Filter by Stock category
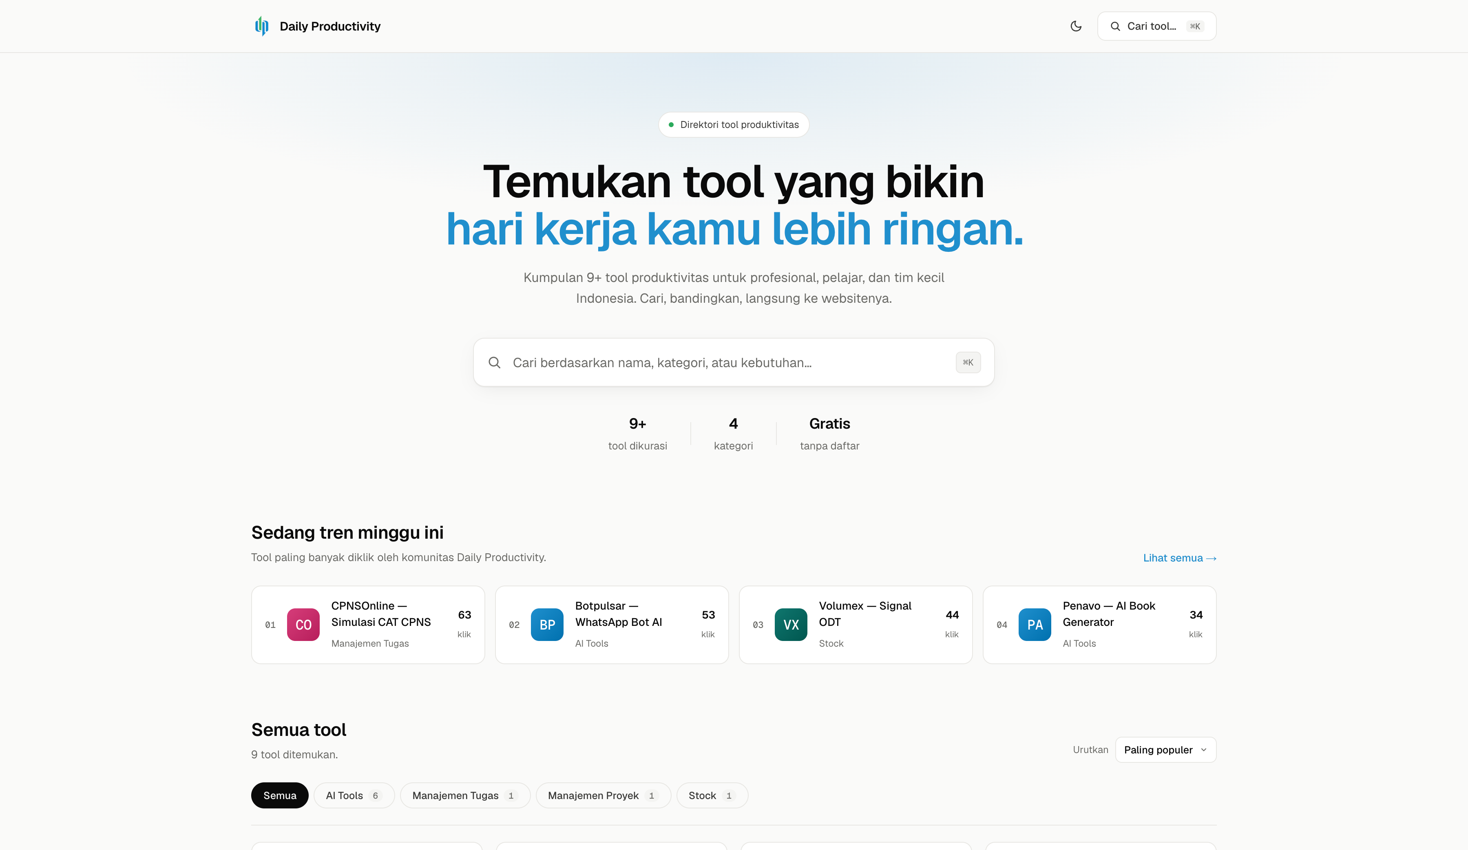Screen dimensions: 1468x850 point(712,795)
